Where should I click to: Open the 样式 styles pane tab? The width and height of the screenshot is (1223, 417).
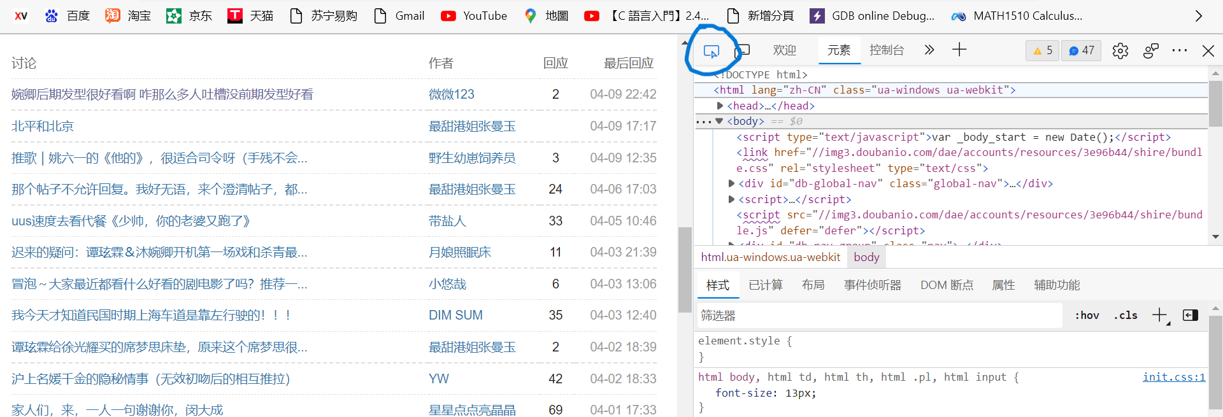(718, 285)
